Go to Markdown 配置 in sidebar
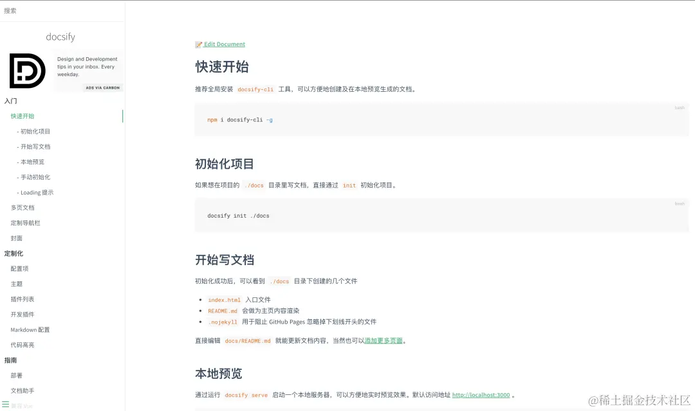695x411 pixels. point(30,329)
